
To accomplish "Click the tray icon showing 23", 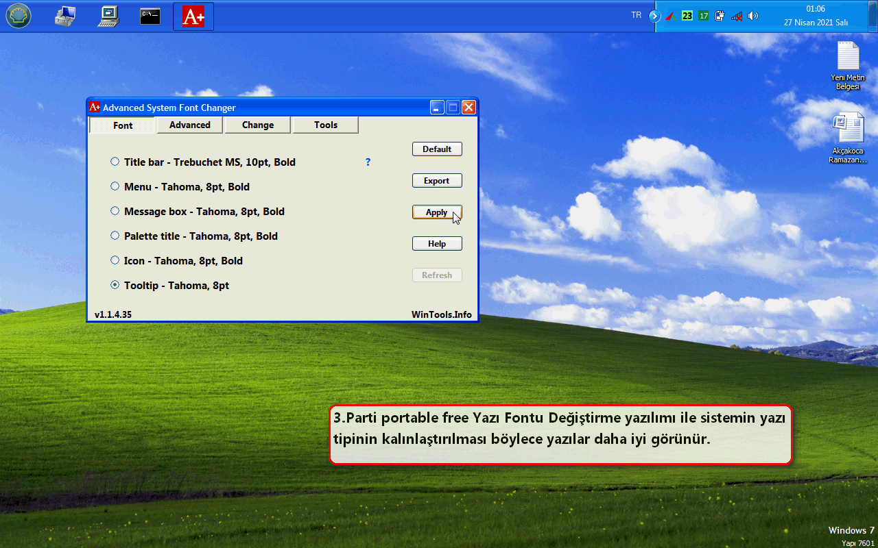I will click(687, 16).
